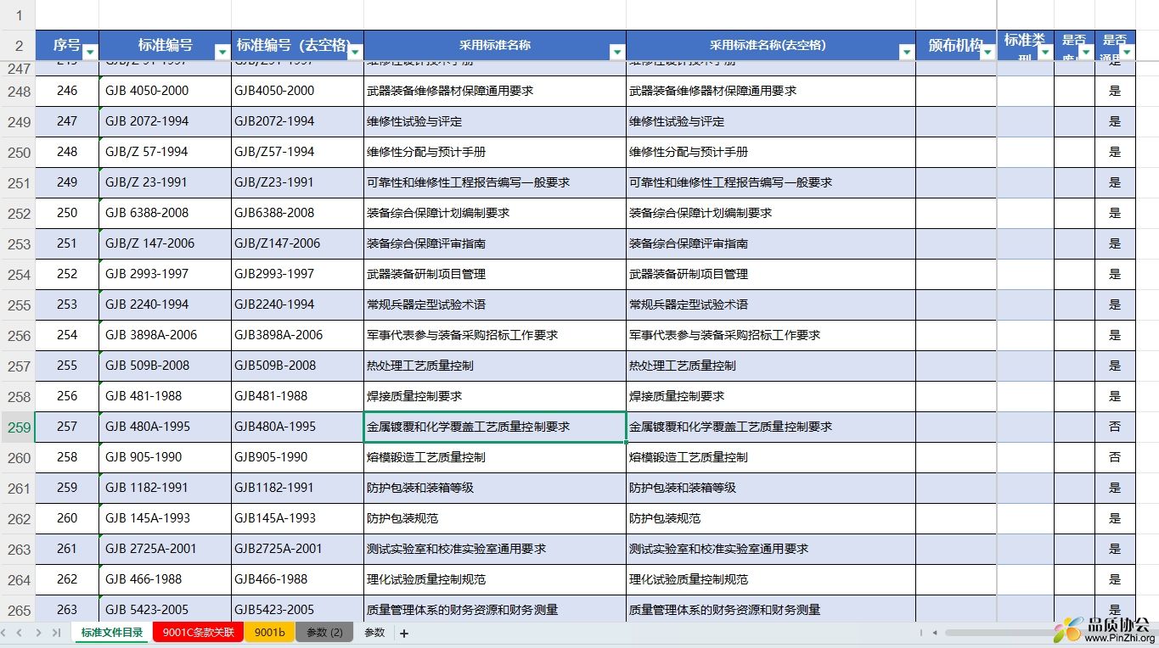Image resolution: width=1159 pixels, height=648 pixels.
Task: Switch to the 标准文件目录 sheet tab
Action: (112, 633)
